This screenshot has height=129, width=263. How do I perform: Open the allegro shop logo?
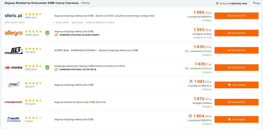pyautogui.click(x=13, y=33)
